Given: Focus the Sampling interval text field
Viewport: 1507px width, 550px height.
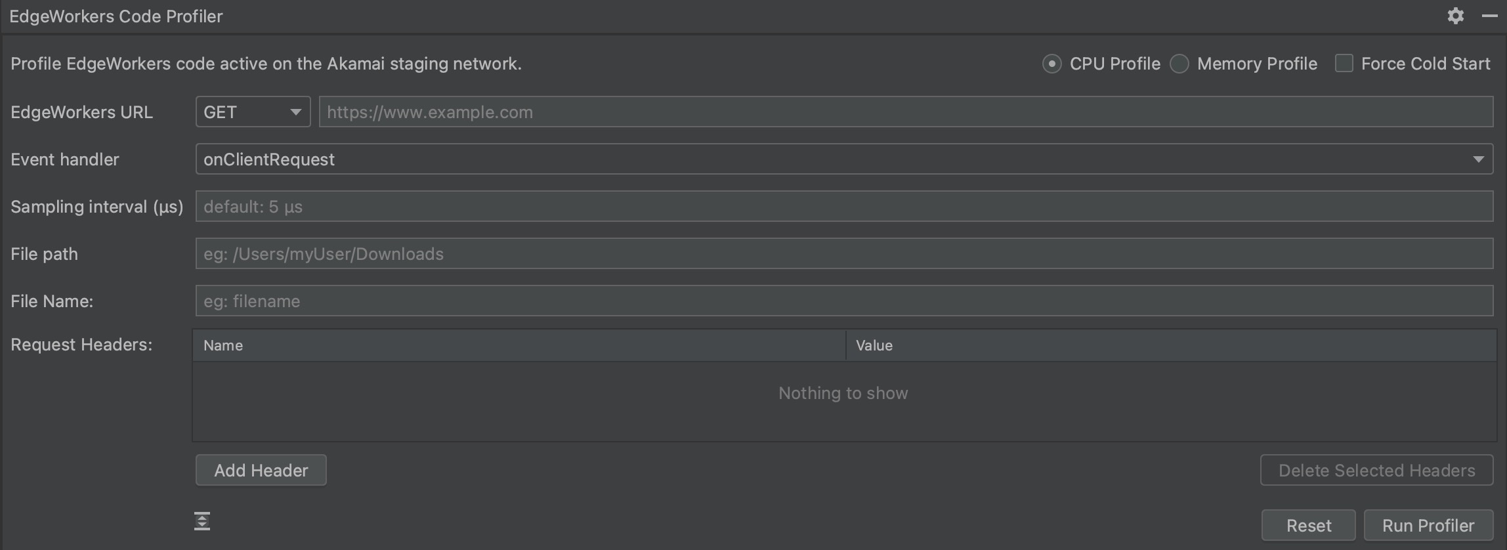Looking at the screenshot, I should coord(843,207).
